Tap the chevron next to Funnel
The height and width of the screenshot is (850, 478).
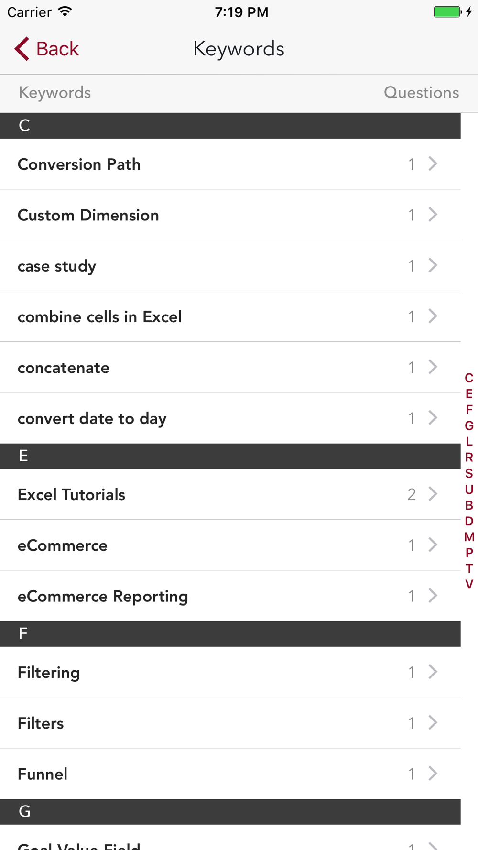pos(433,773)
